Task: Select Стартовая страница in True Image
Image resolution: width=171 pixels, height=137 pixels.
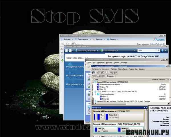Action: 77,58
